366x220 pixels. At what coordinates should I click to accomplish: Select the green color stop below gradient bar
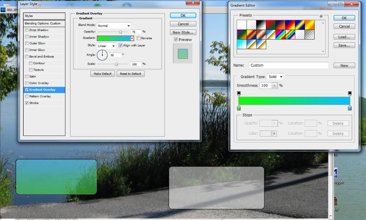click(238, 108)
